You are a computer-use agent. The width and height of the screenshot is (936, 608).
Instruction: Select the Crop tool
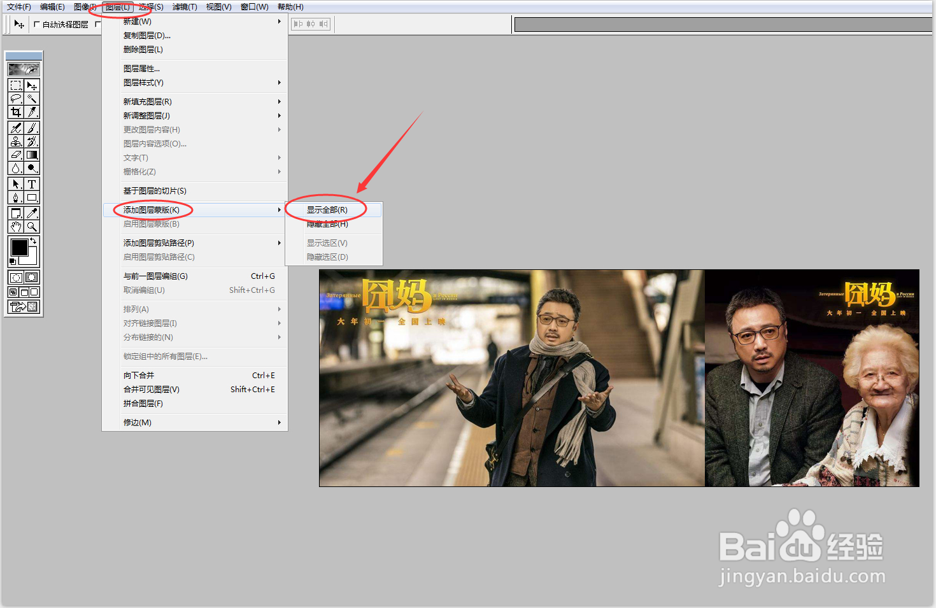16,112
